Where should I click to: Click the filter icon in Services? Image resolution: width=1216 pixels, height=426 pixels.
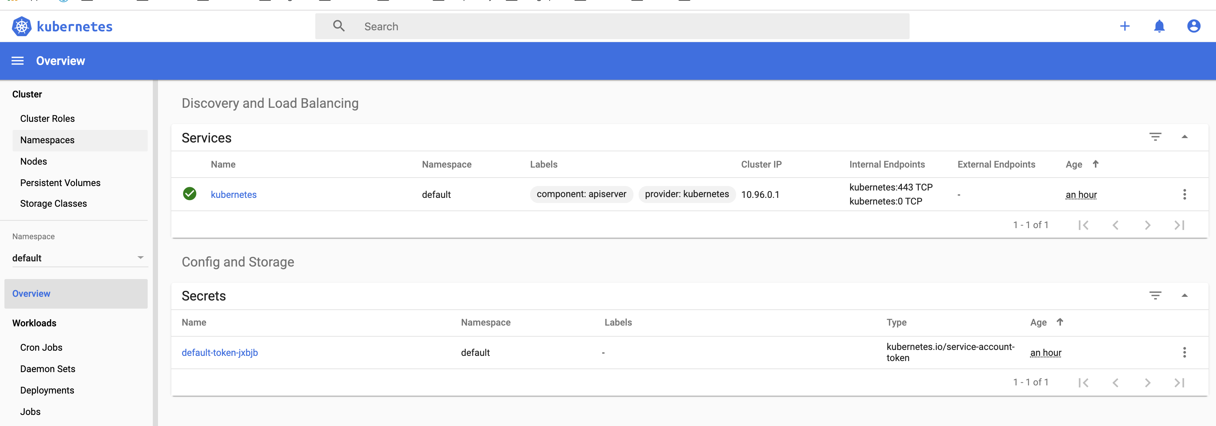click(1155, 137)
